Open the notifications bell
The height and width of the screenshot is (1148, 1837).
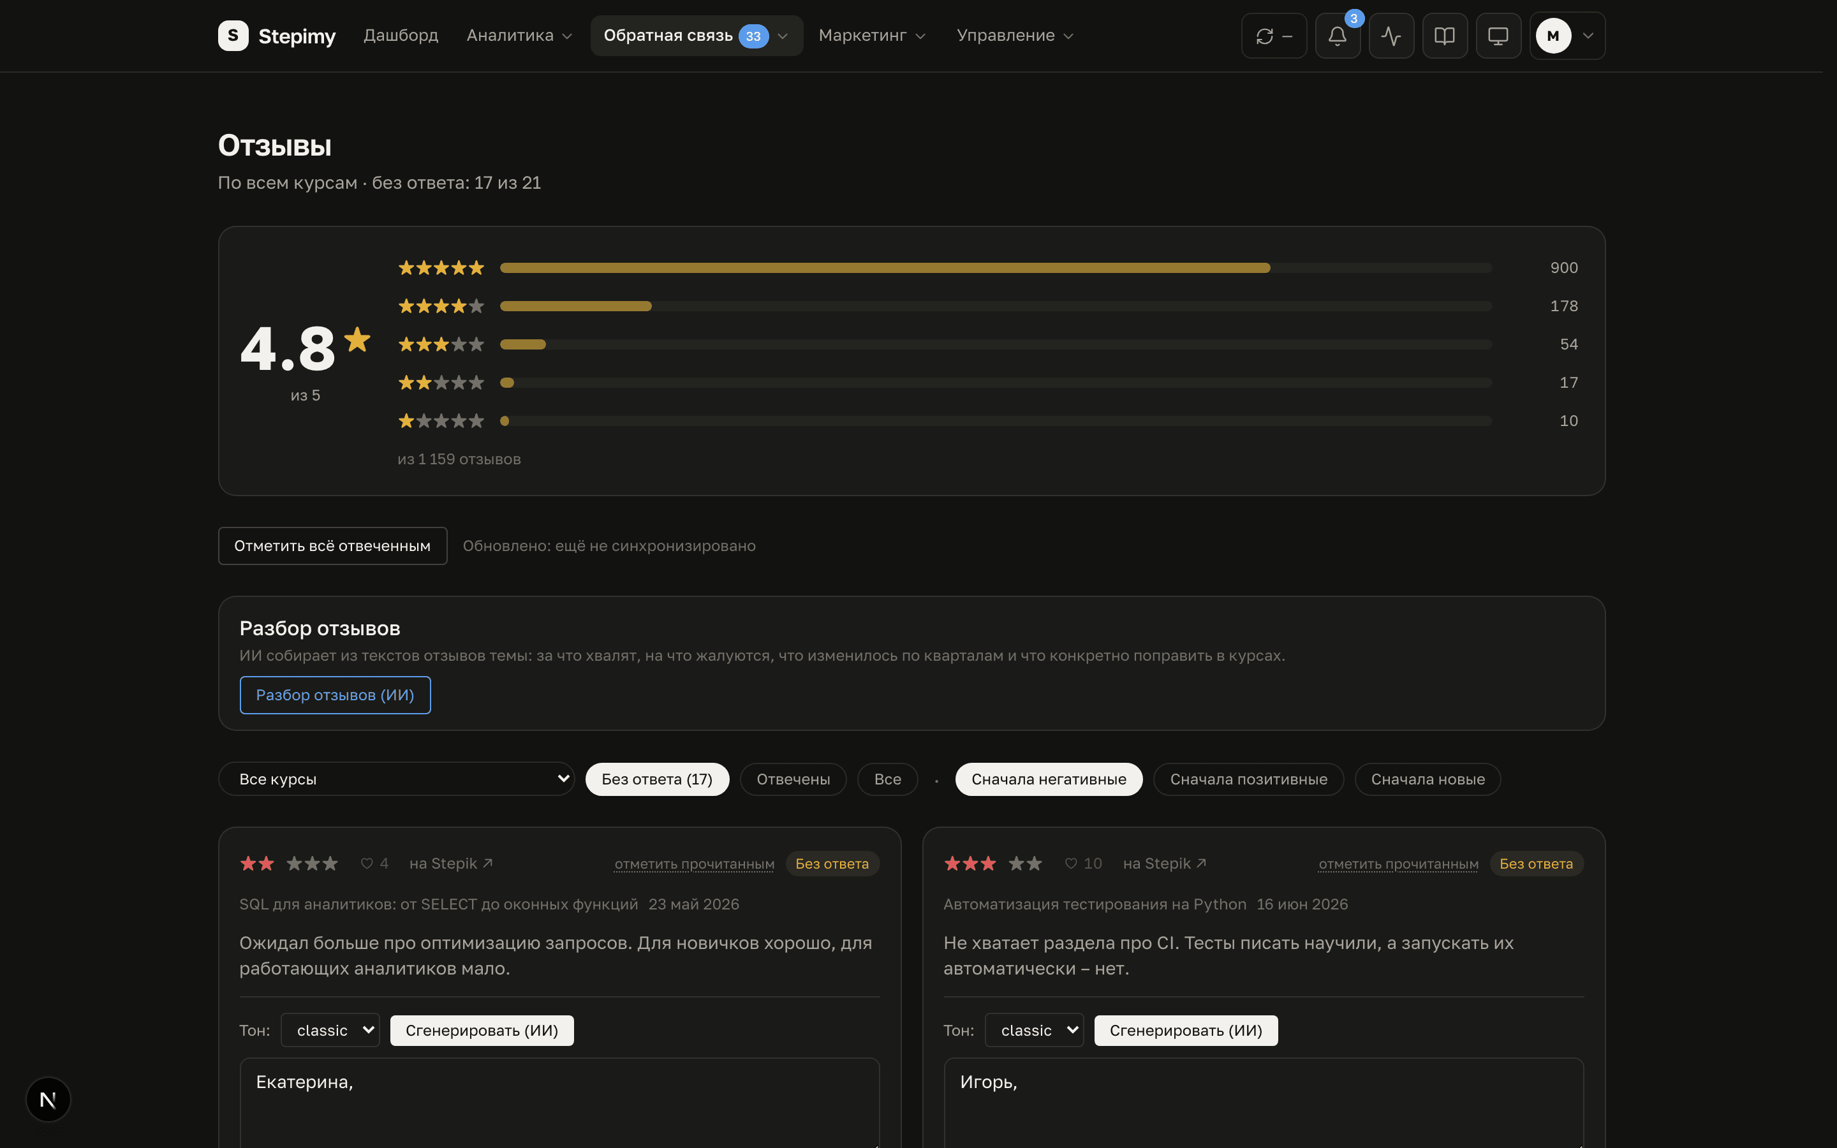(x=1337, y=36)
